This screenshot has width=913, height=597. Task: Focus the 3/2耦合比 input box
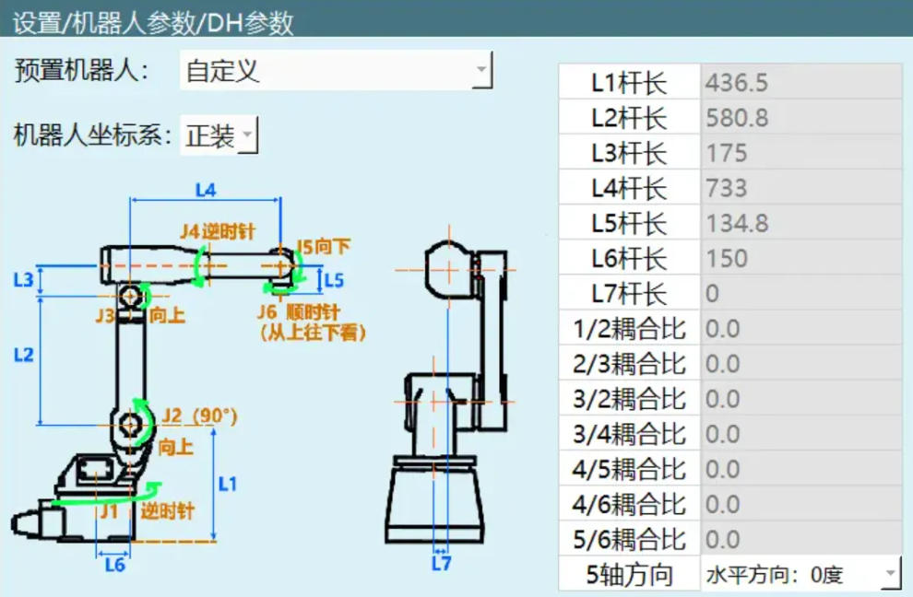pyautogui.click(x=800, y=398)
